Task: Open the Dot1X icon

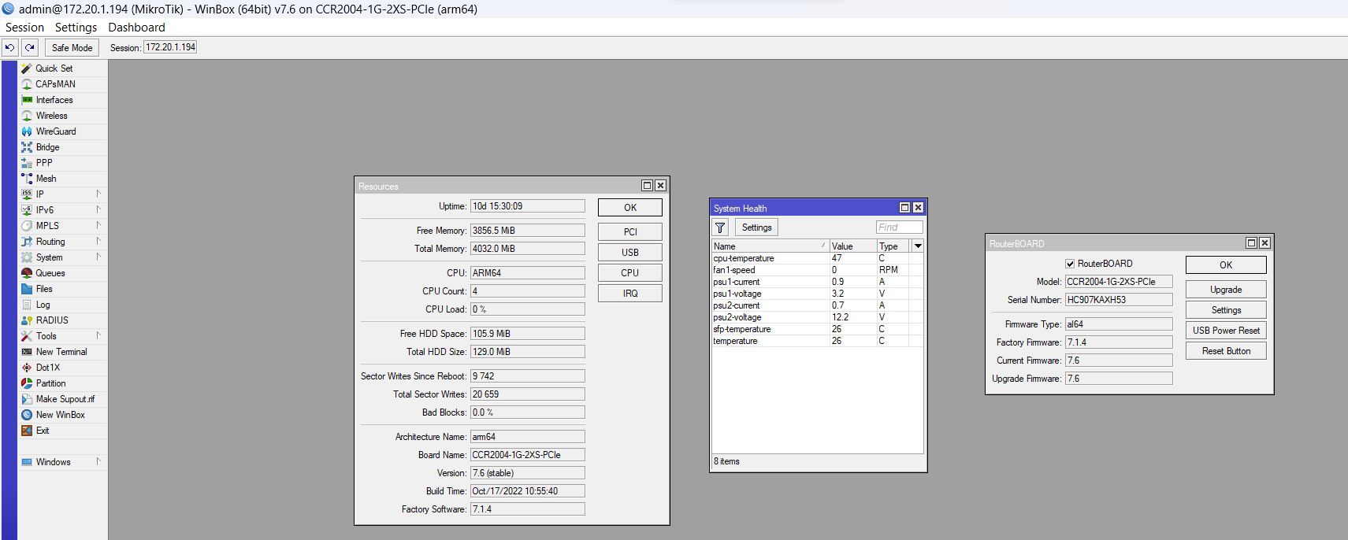Action: (x=27, y=368)
